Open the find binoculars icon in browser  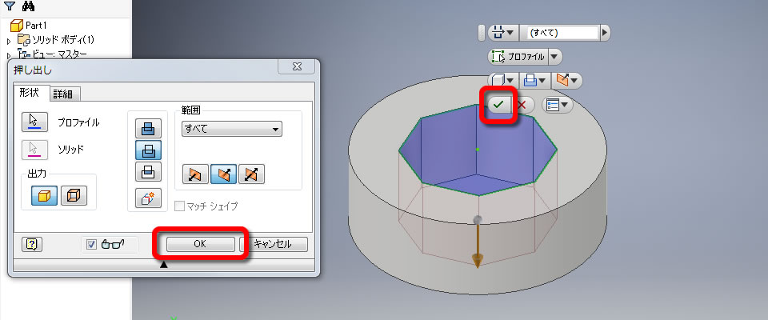point(29,7)
